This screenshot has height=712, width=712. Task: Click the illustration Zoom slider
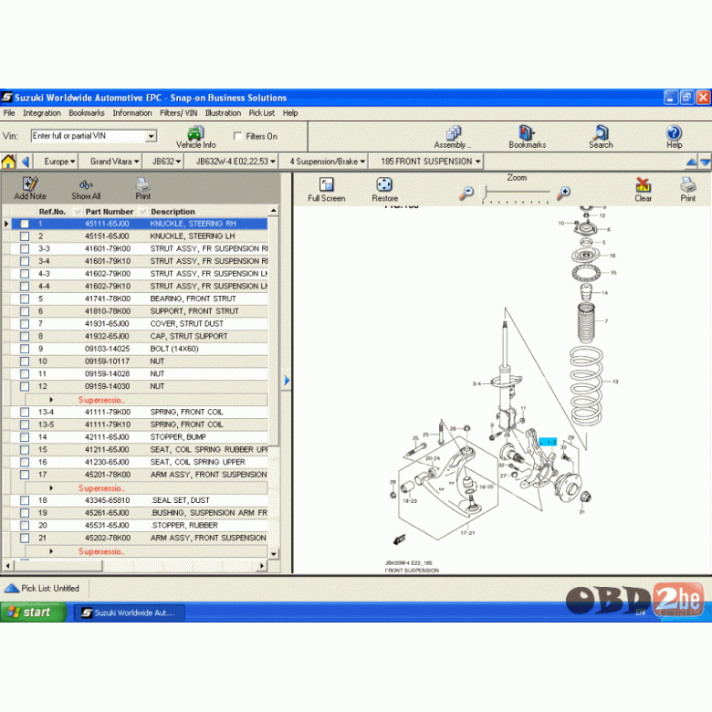point(516,193)
